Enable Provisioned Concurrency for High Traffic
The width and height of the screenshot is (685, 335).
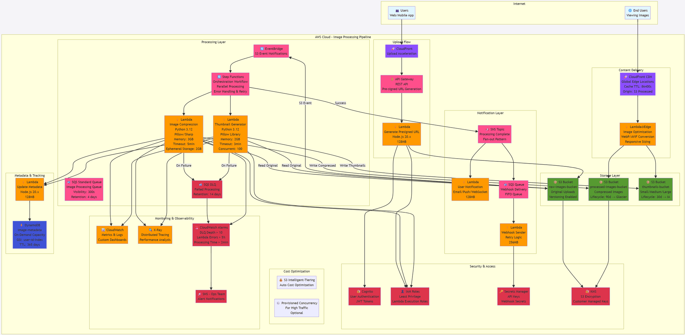tap(296, 308)
